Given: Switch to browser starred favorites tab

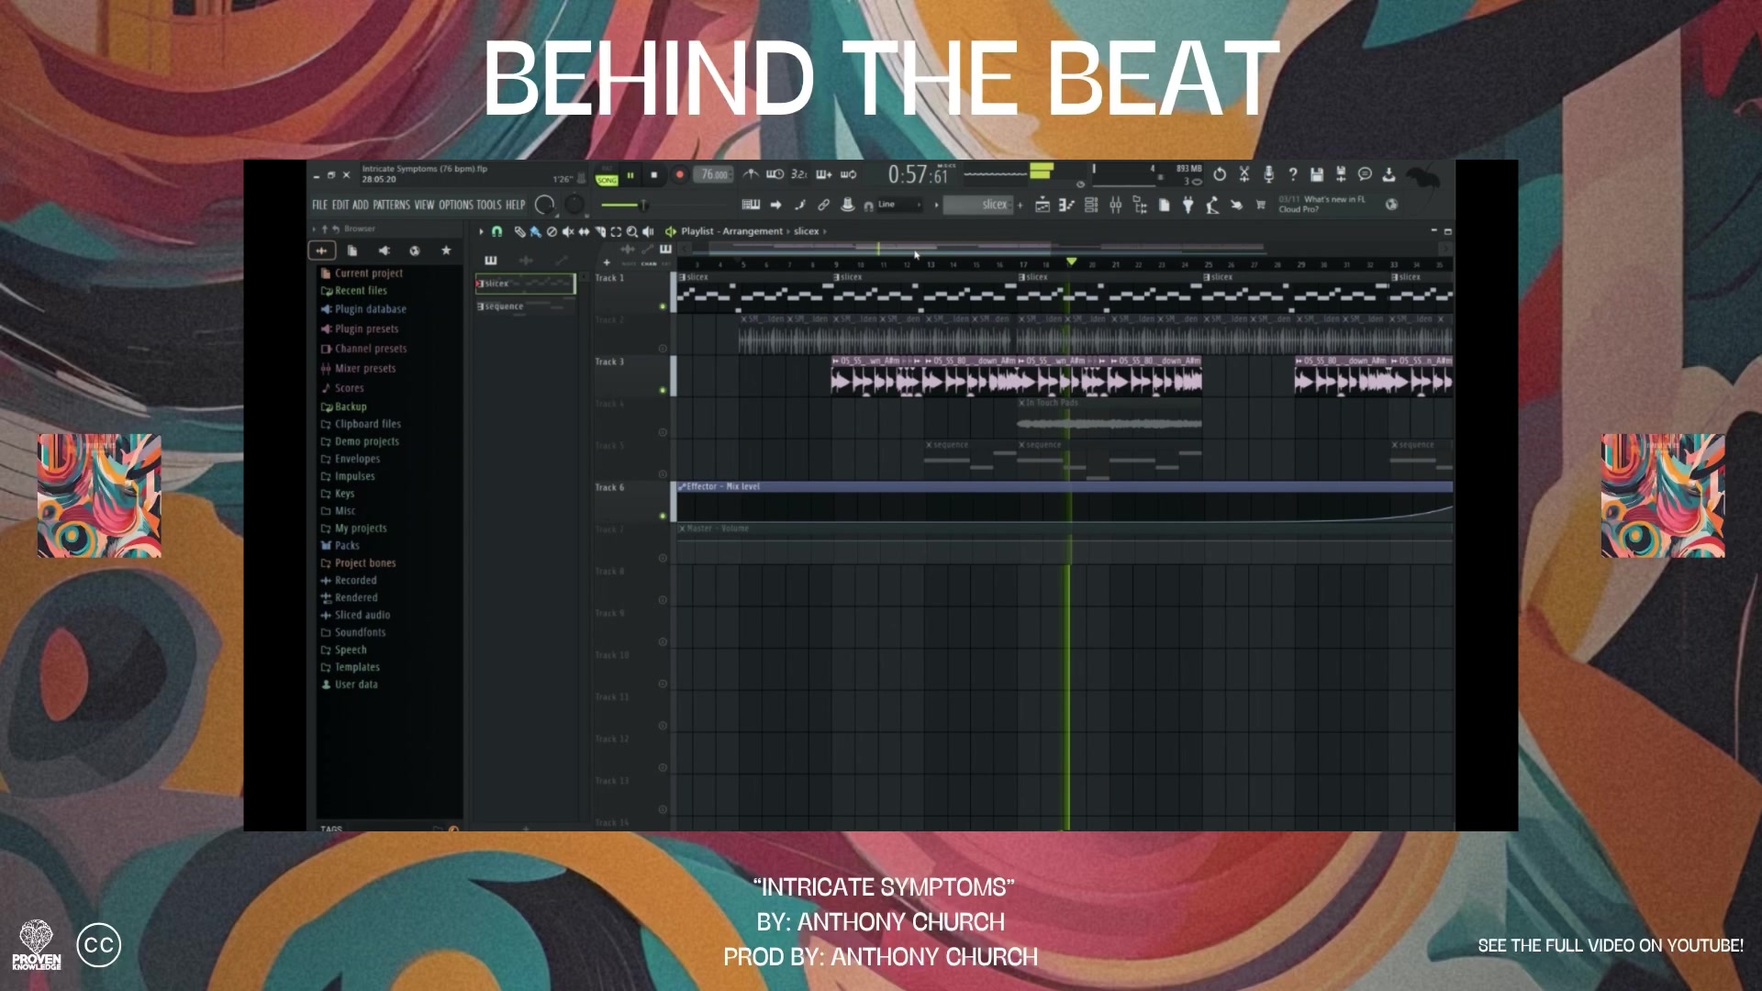Looking at the screenshot, I should click(x=446, y=251).
